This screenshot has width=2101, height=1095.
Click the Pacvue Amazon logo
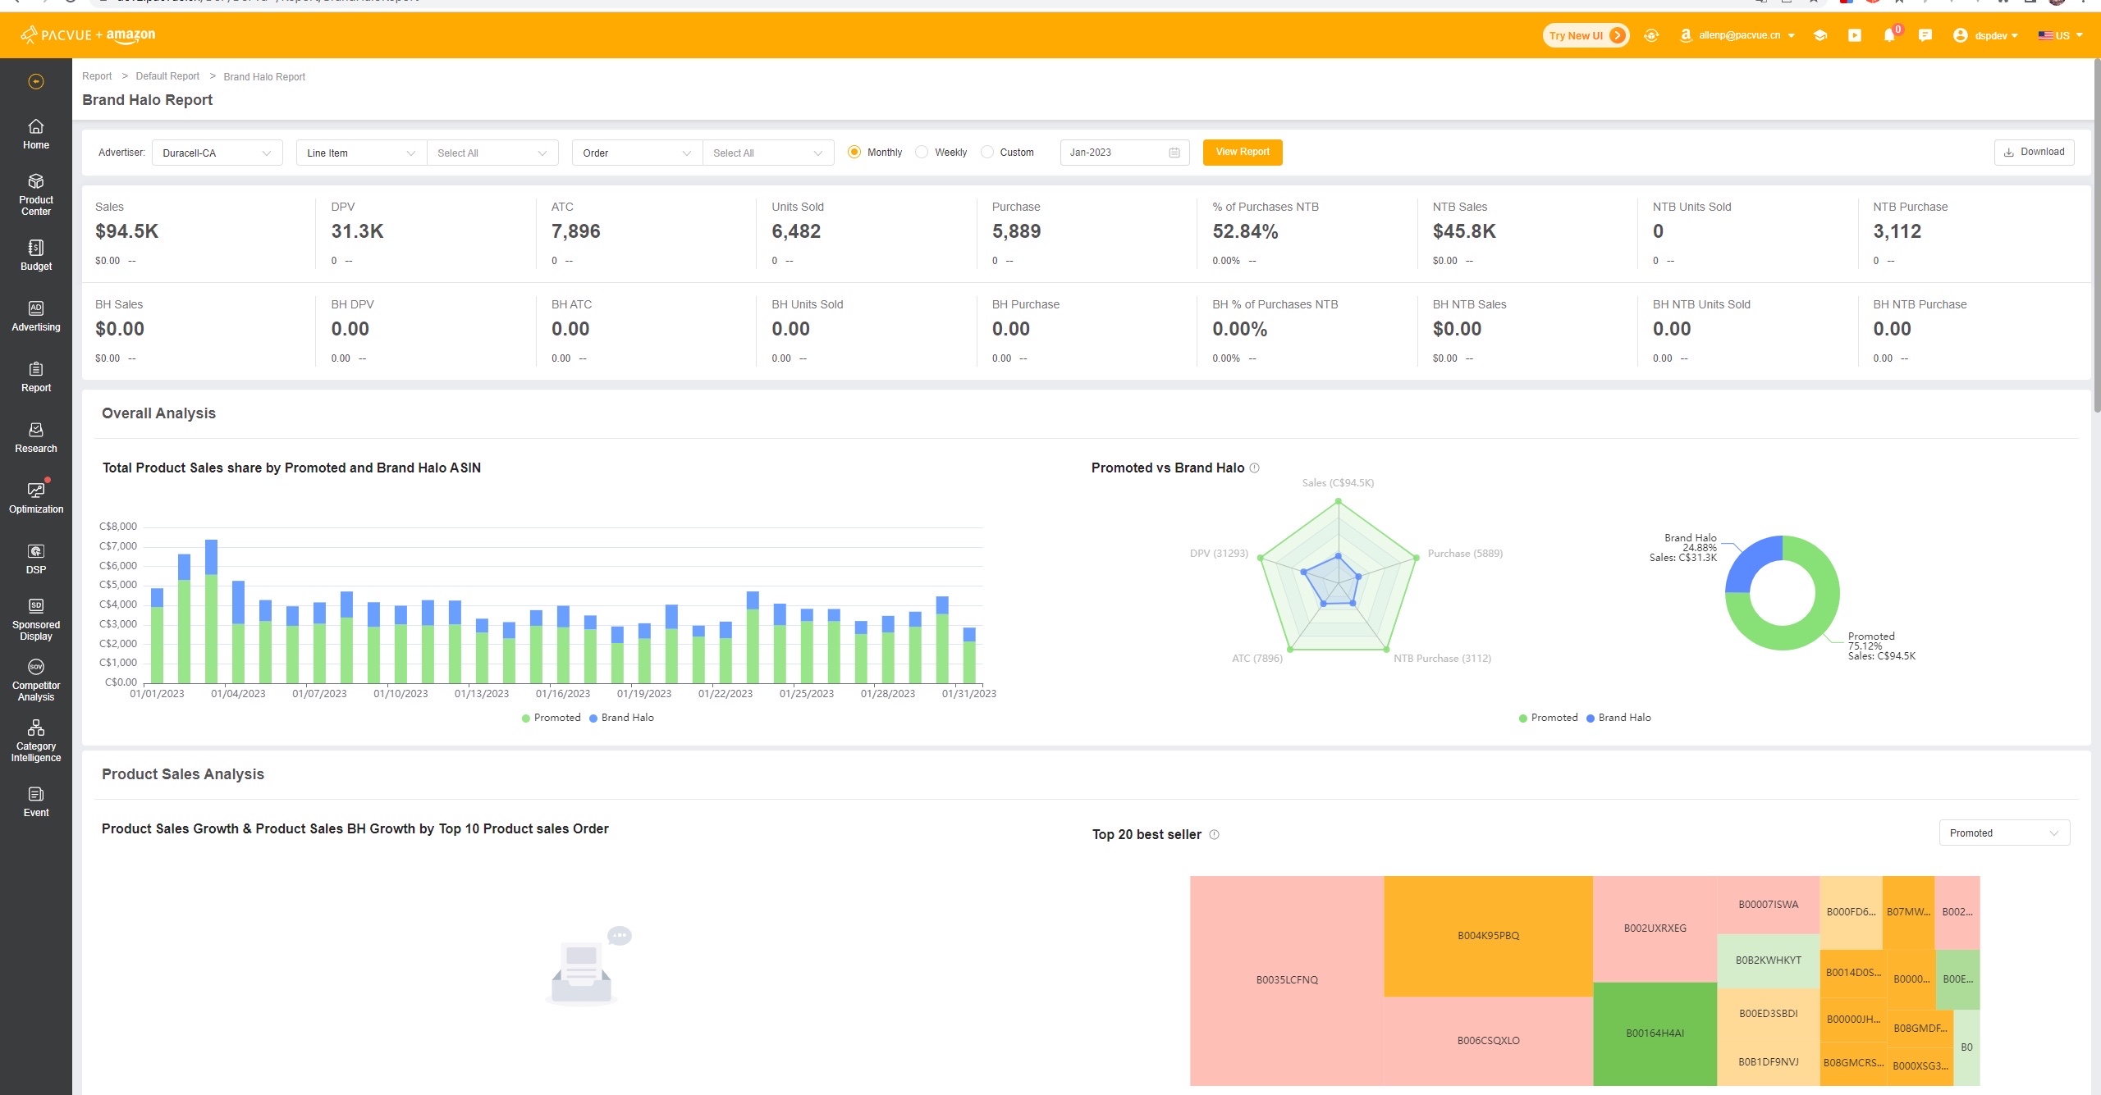click(88, 35)
